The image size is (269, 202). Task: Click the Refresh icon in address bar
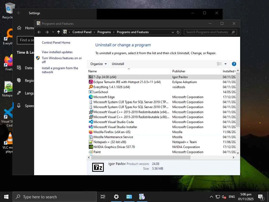178,32
